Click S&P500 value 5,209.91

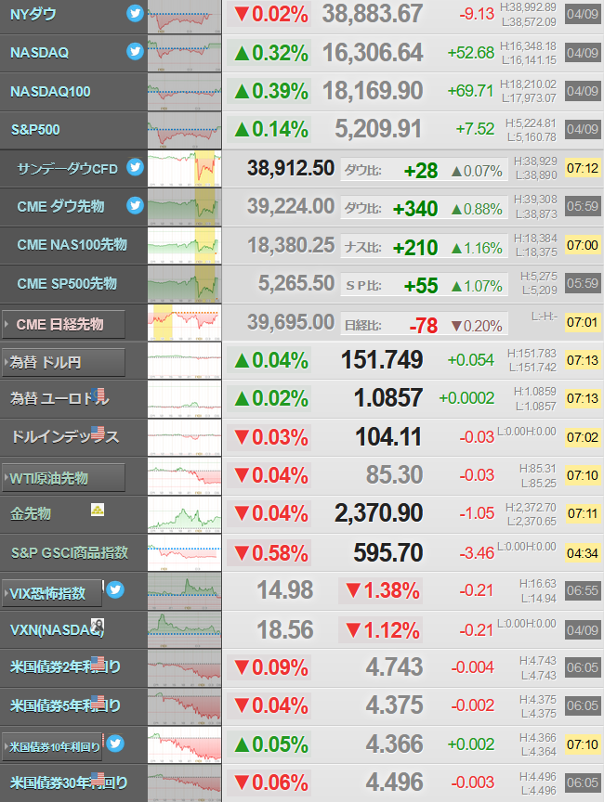pos(378,129)
